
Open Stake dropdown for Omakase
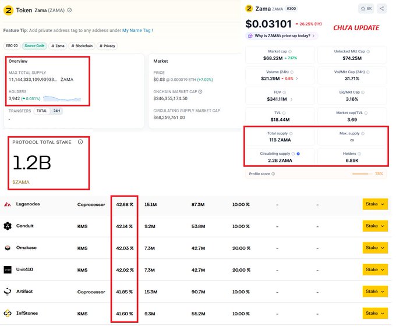[375, 248]
